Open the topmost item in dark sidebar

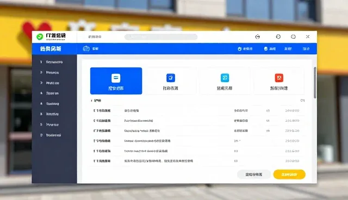pyautogui.click(x=52, y=62)
